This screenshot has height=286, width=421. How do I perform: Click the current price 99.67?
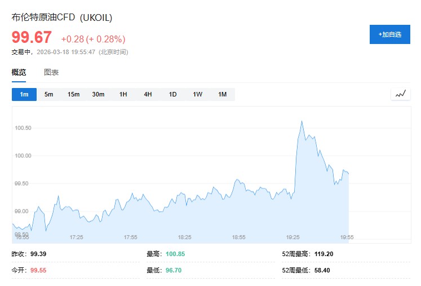coord(32,38)
